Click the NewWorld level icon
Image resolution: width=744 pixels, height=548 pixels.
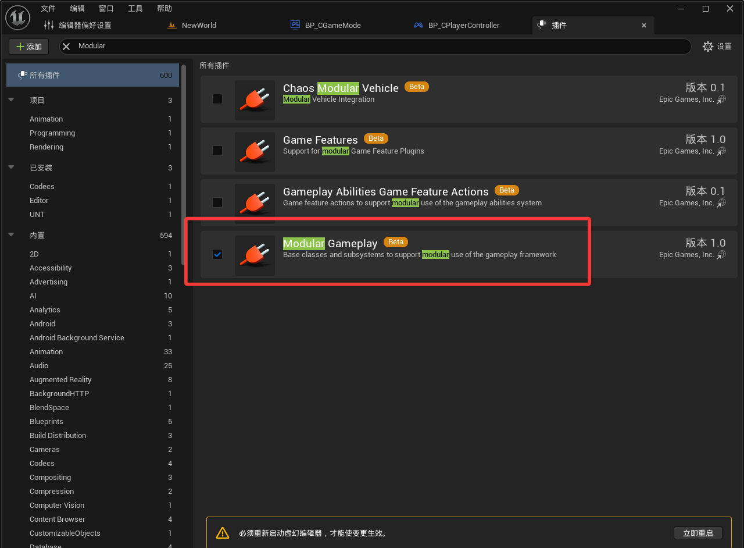tap(171, 25)
